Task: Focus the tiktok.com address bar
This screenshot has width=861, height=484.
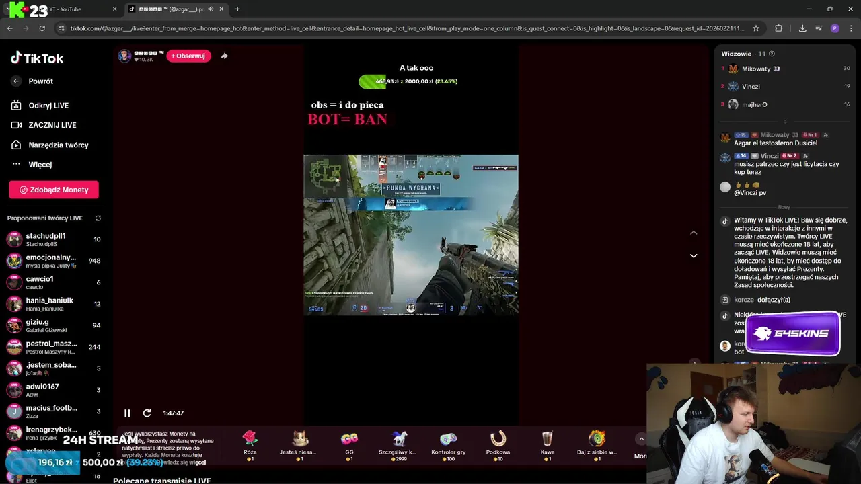Action: (x=407, y=28)
